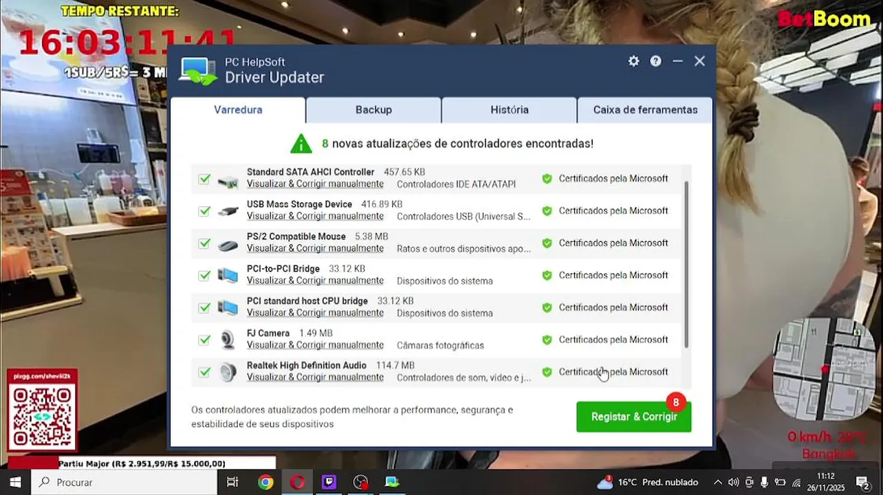Click the PCI-to-PCI Bridge device icon
The image size is (883, 495).
[228, 276]
